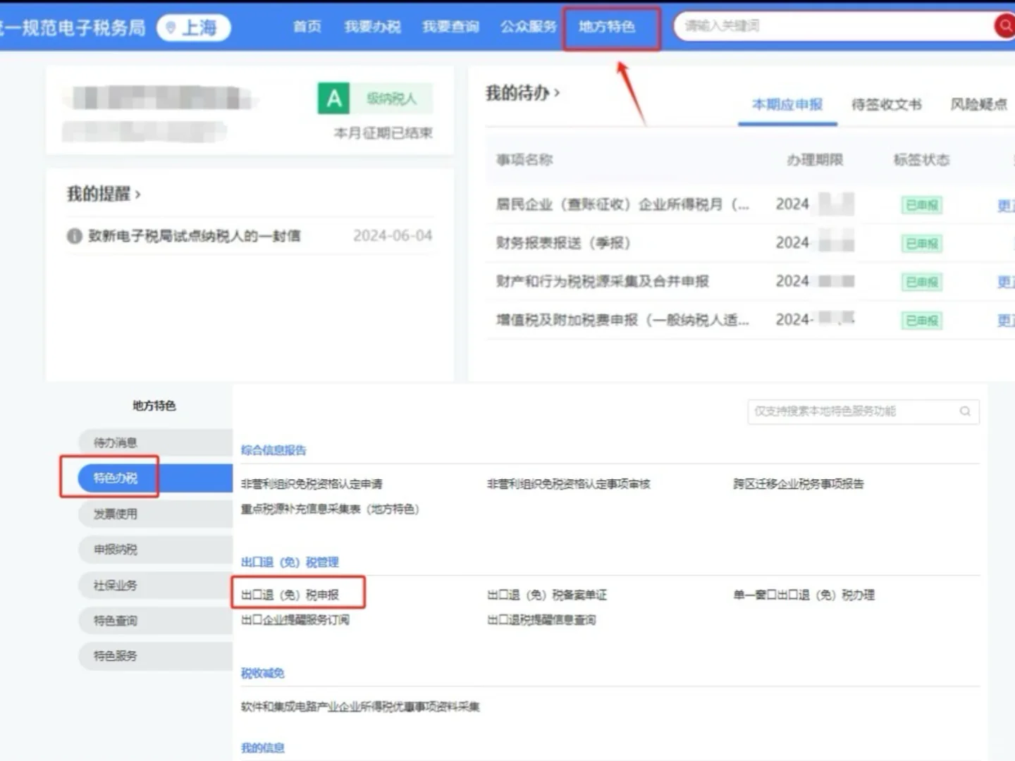Go to 首页 in the navigation bar

point(307,27)
